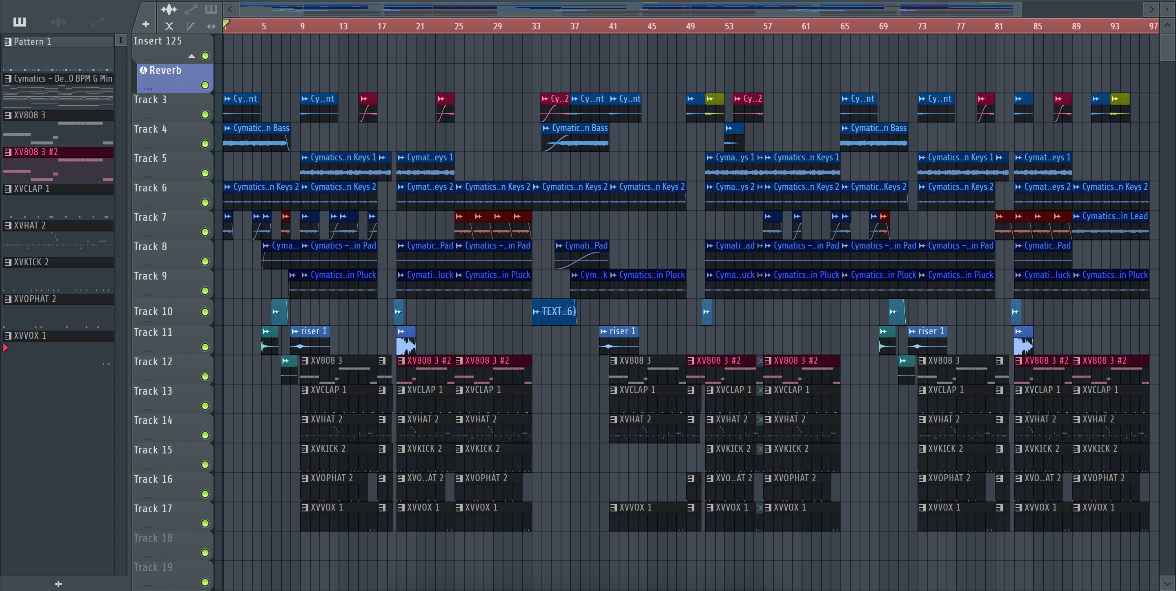
Task: Click the plus icon to add a track
Action: click(146, 24)
